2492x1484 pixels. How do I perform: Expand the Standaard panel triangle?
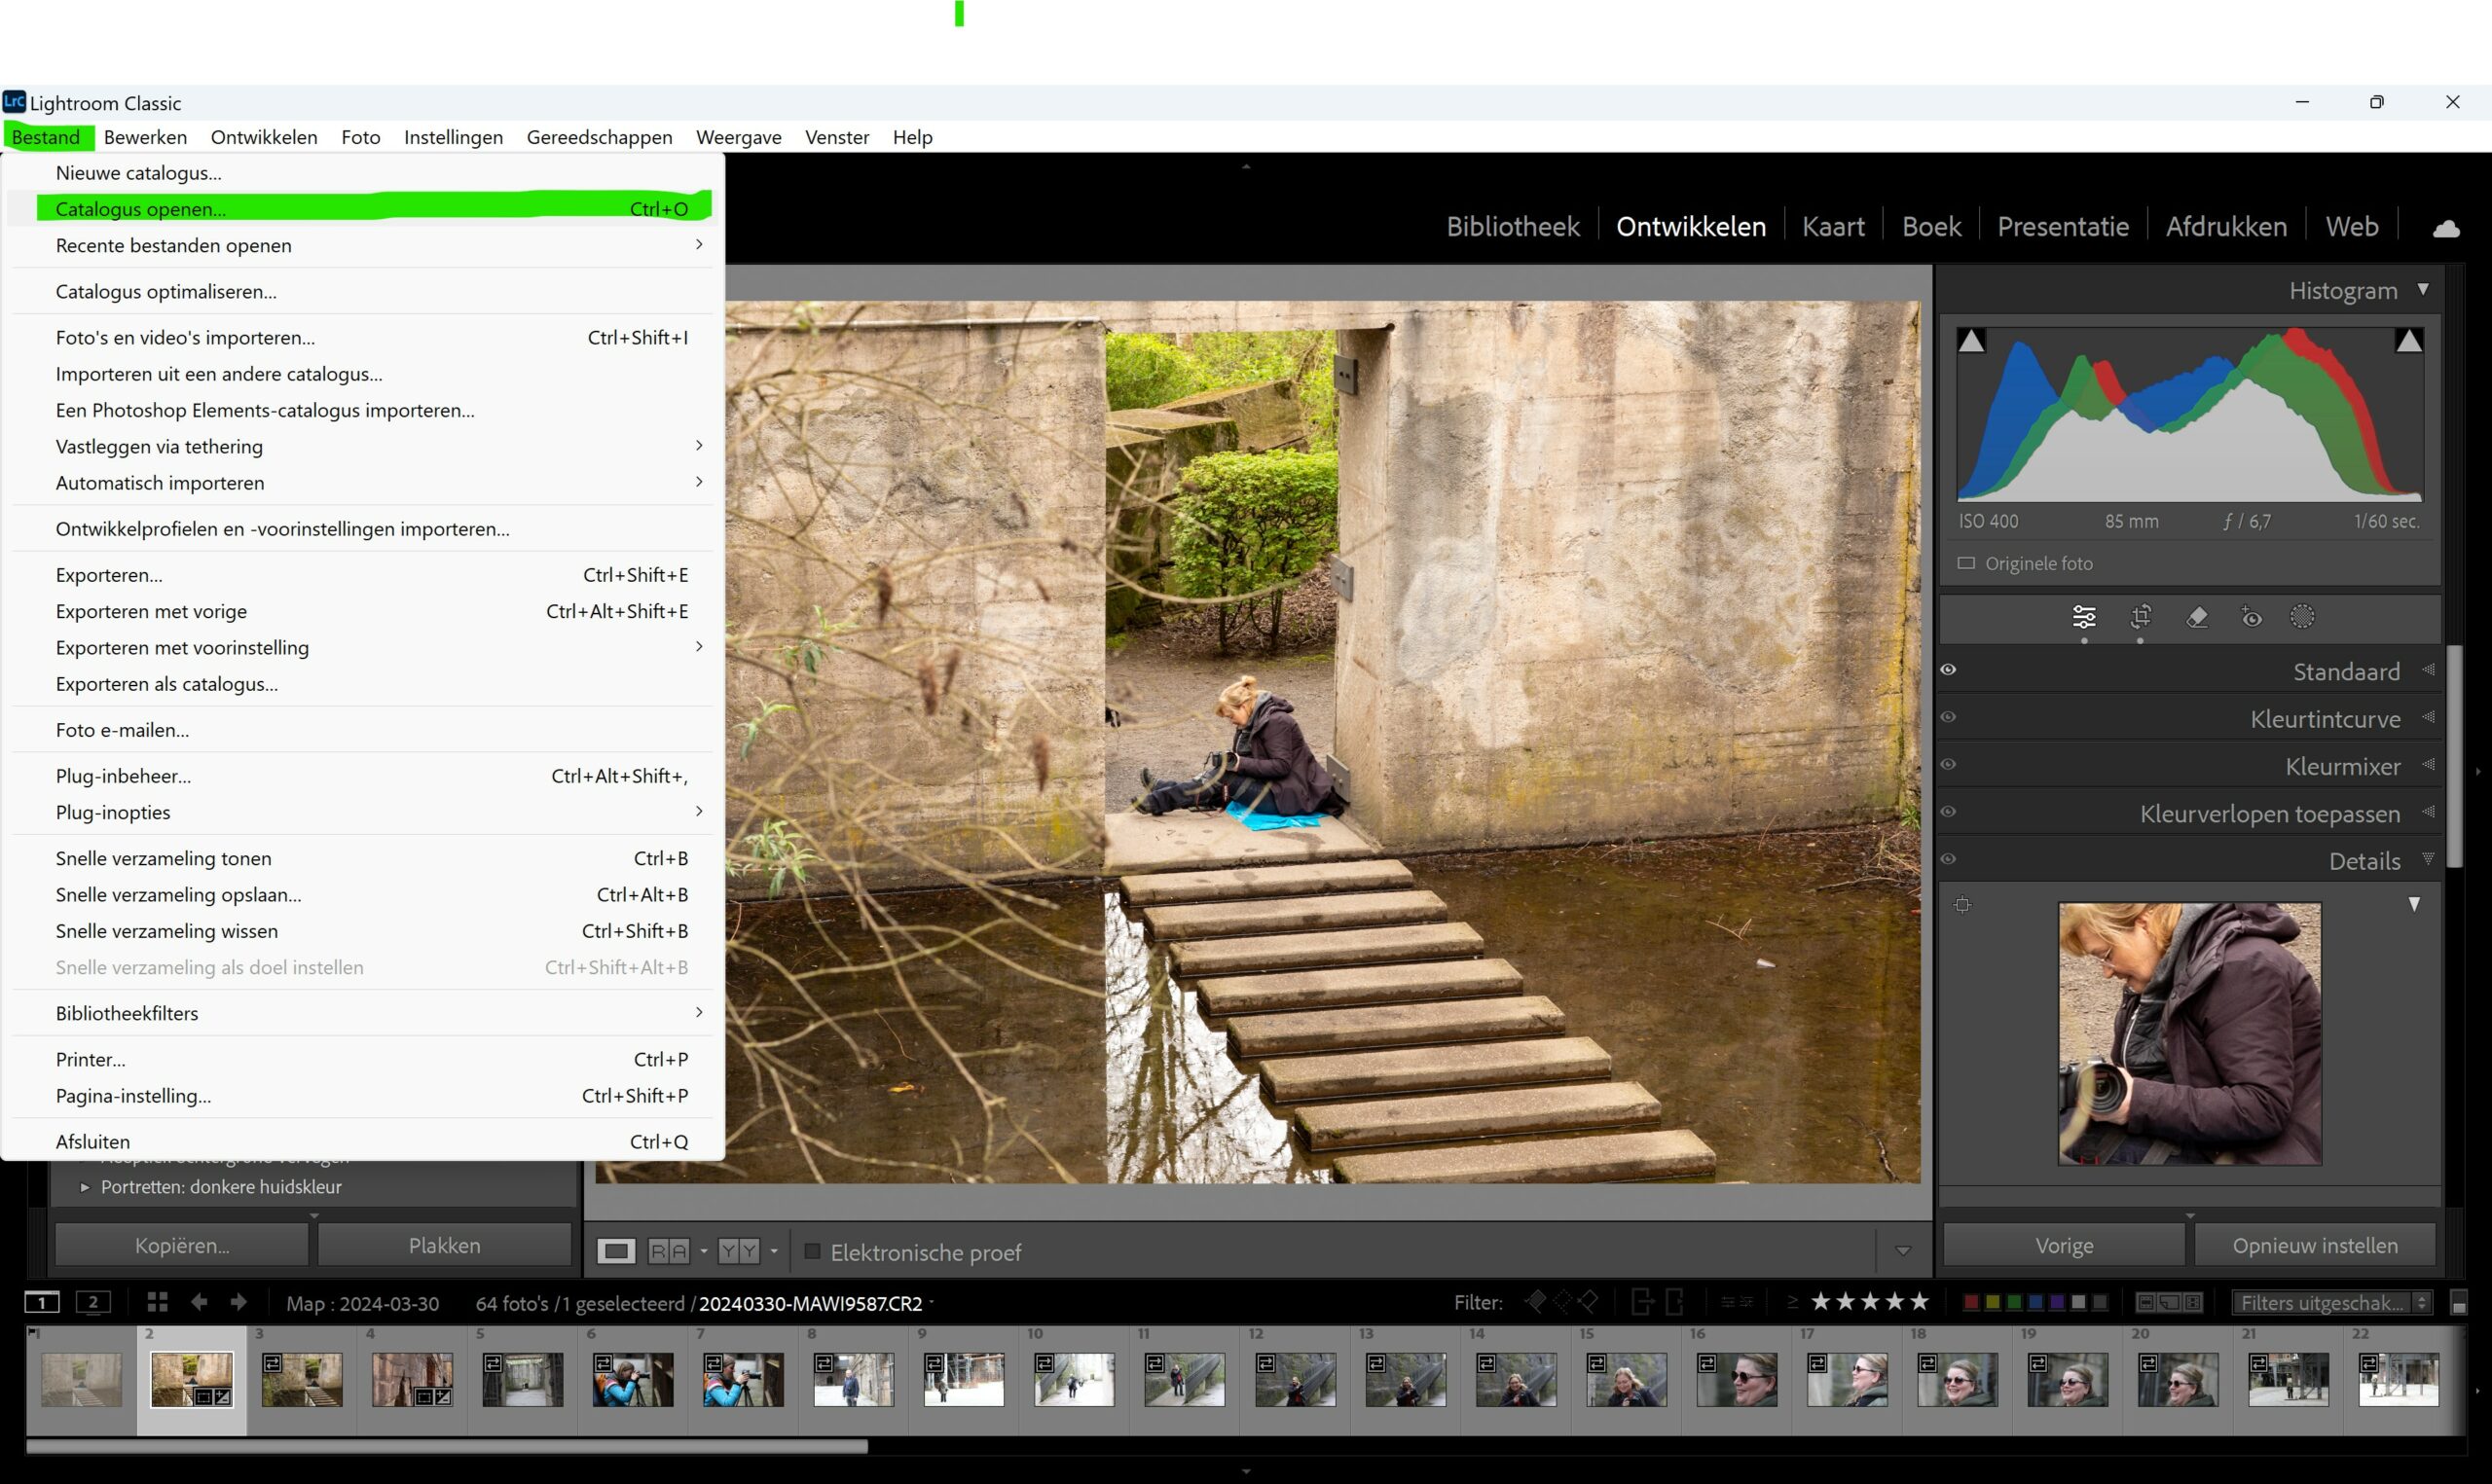(2428, 670)
